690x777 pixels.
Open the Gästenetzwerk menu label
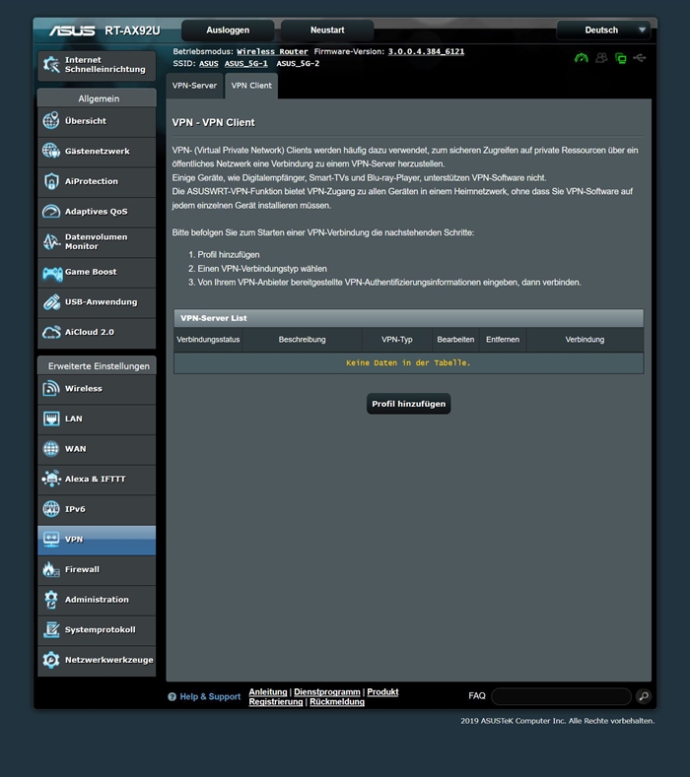pyautogui.click(x=98, y=151)
